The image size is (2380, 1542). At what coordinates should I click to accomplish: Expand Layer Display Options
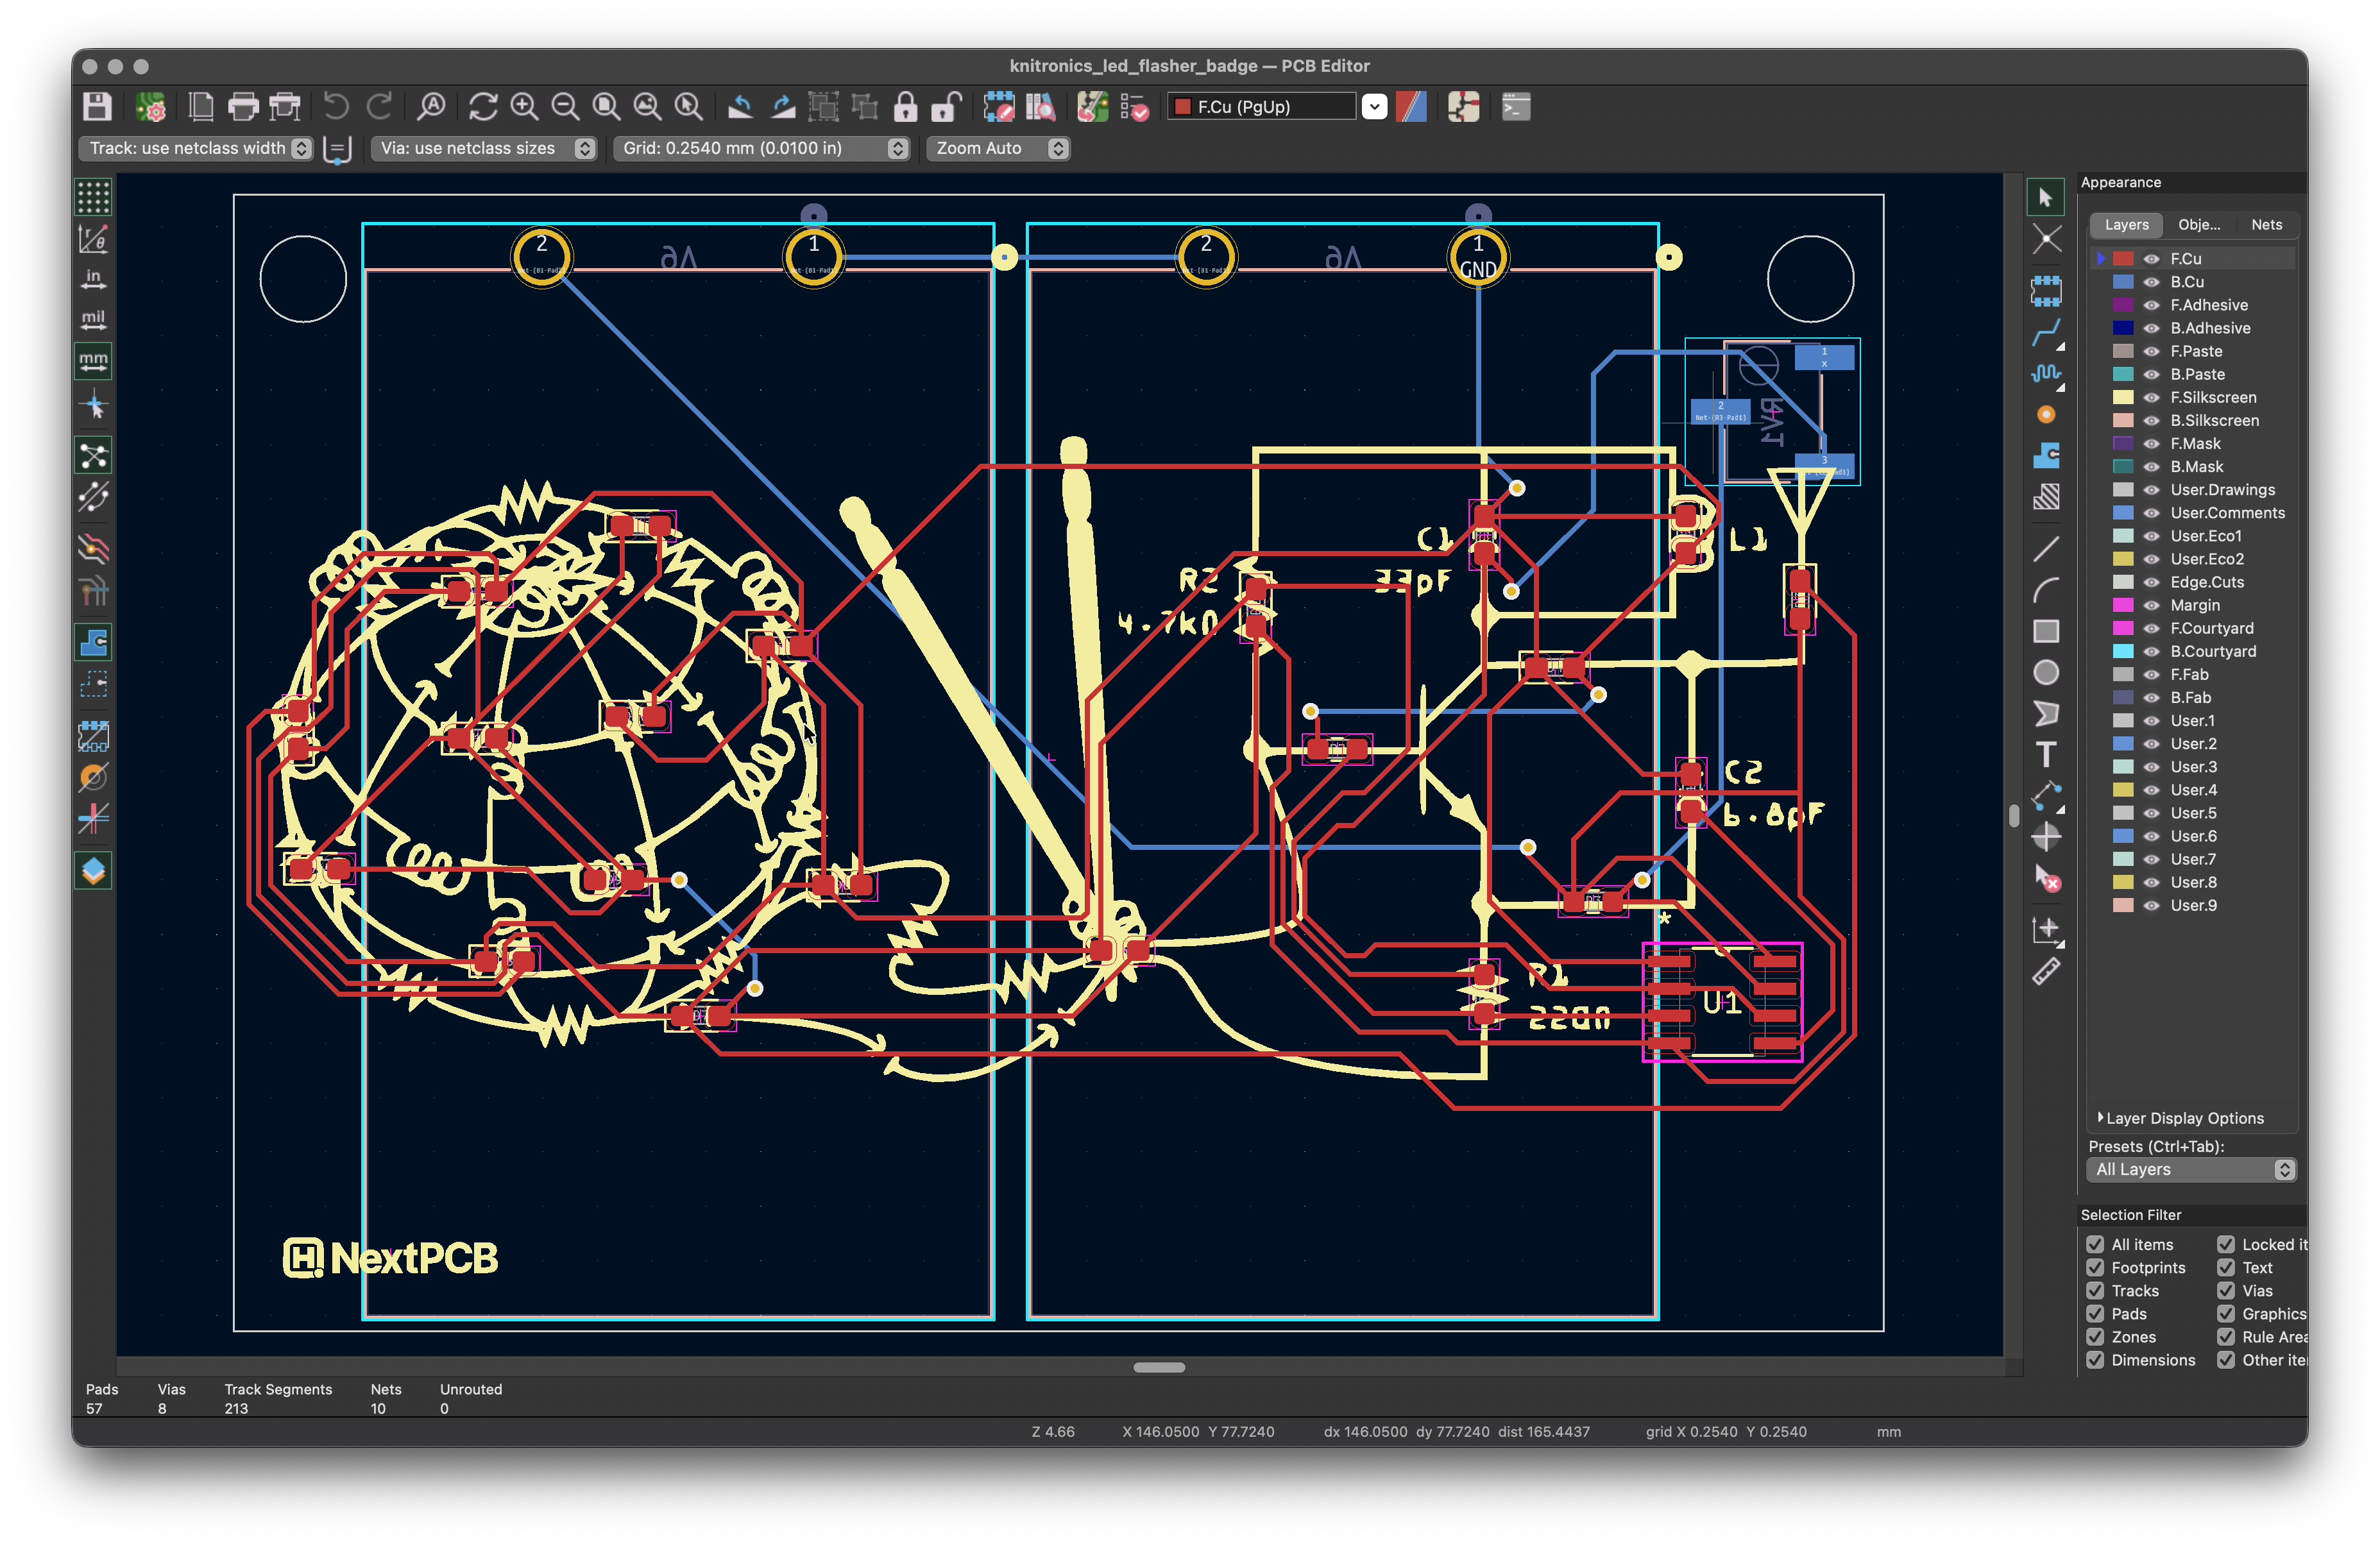click(x=2180, y=1118)
